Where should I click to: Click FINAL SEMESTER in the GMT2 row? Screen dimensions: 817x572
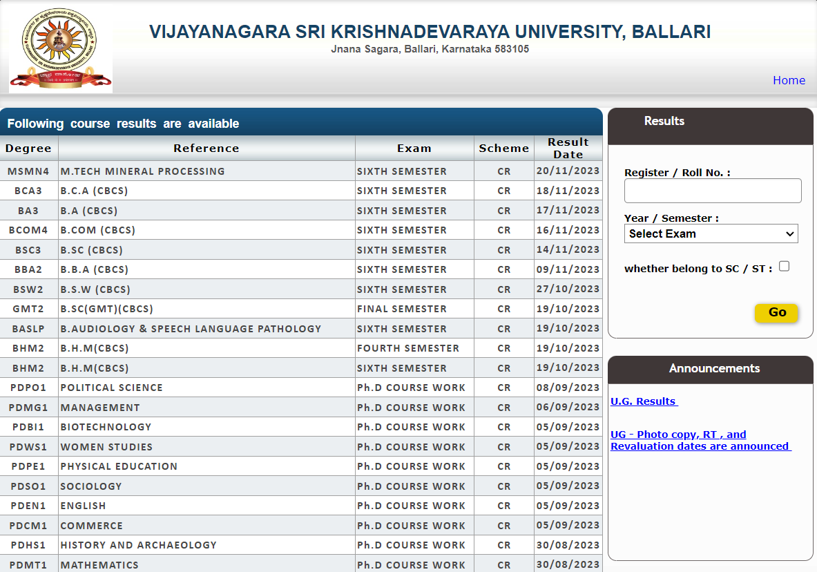pos(402,309)
